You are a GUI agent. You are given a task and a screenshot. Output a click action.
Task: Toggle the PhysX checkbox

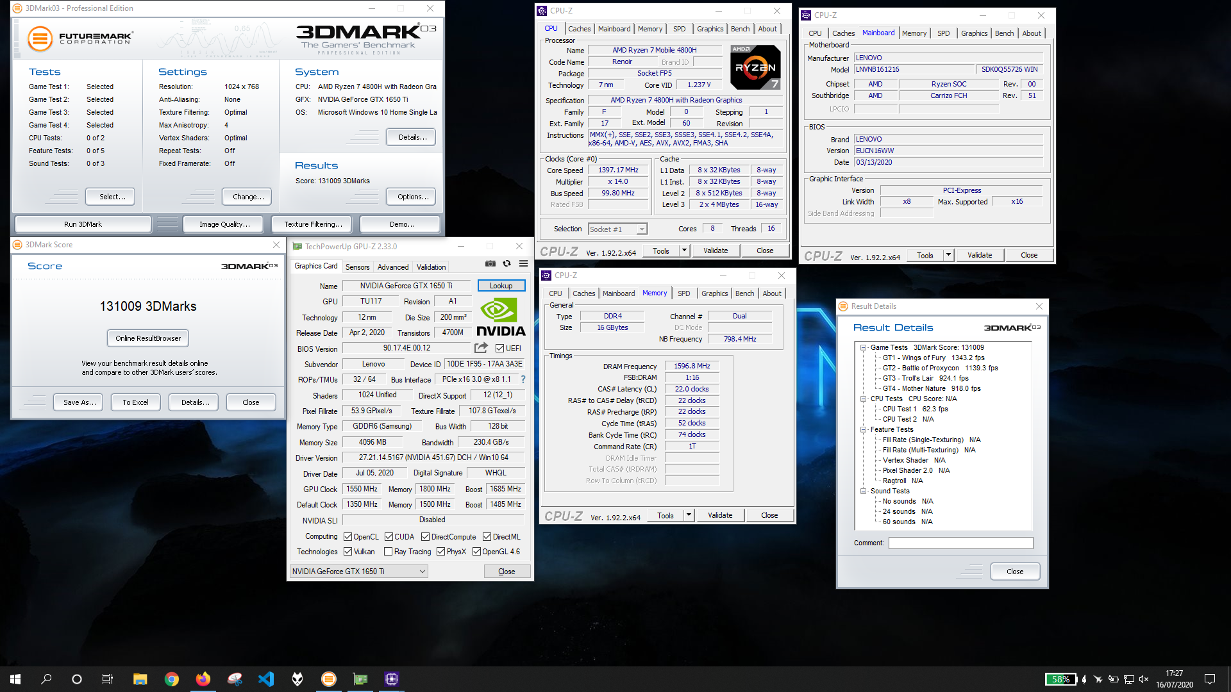440,551
